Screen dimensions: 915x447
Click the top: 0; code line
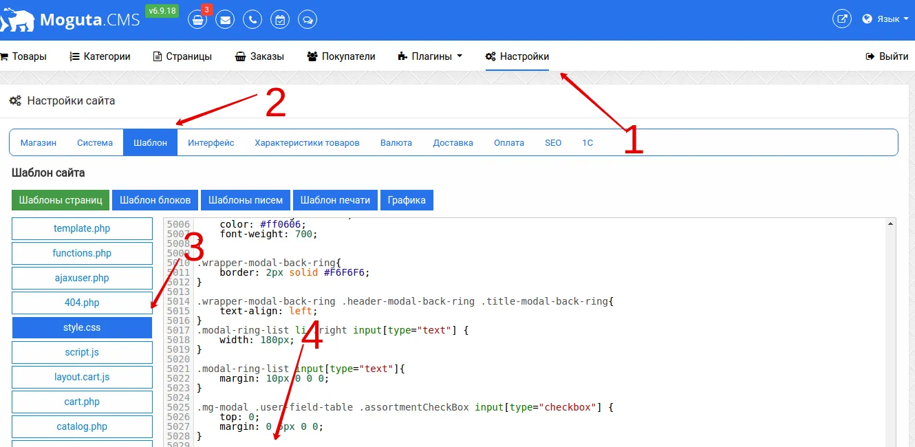[239, 417]
